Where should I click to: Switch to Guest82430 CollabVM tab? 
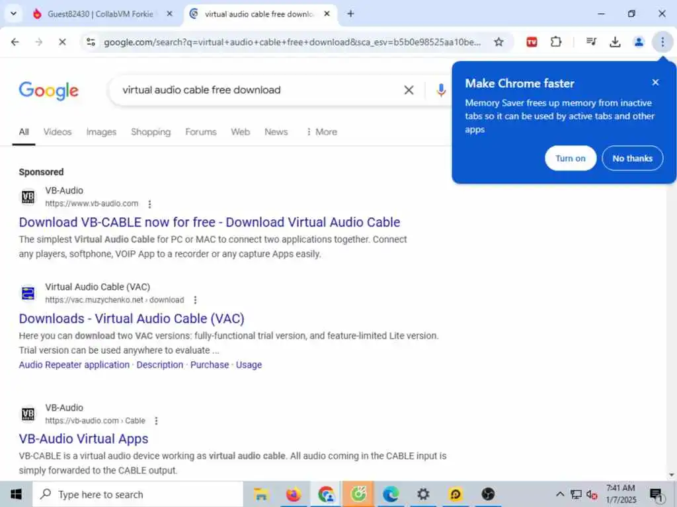coord(100,14)
